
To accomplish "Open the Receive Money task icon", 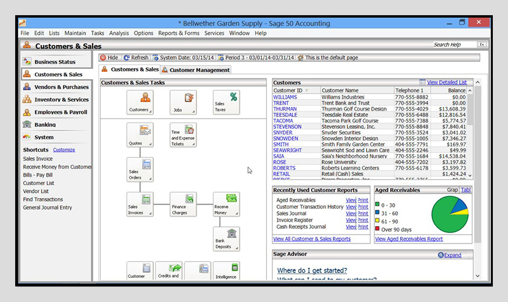I will click(226, 204).
